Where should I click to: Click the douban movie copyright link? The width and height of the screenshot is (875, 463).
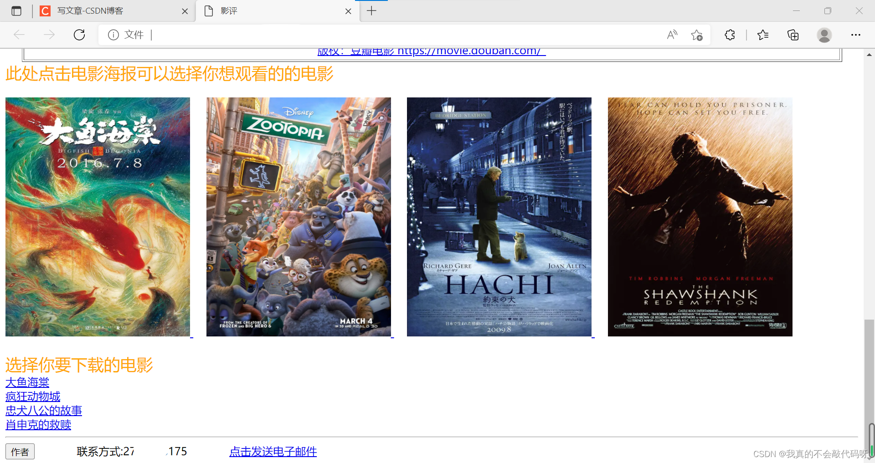click(432, 51)
